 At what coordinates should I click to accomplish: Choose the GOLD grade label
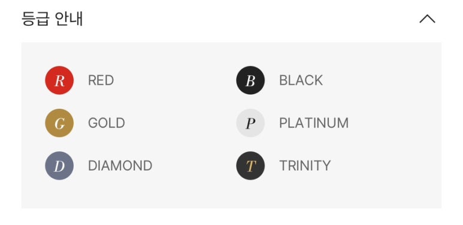[106, 123]
